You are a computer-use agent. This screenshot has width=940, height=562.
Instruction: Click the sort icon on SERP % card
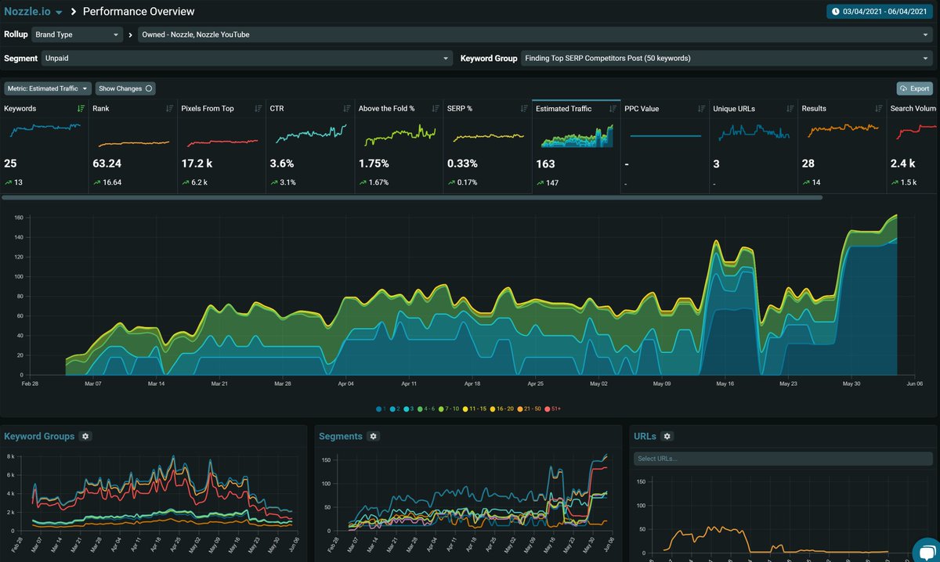click(523, 109)
